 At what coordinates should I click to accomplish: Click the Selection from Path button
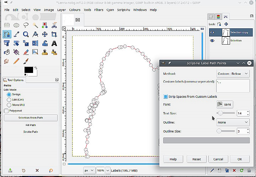click(x=31, y=118)
